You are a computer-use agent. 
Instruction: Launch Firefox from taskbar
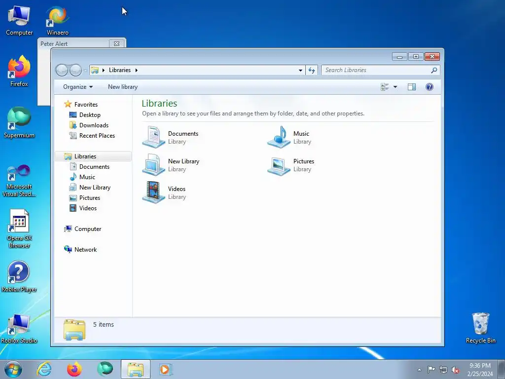74,369
